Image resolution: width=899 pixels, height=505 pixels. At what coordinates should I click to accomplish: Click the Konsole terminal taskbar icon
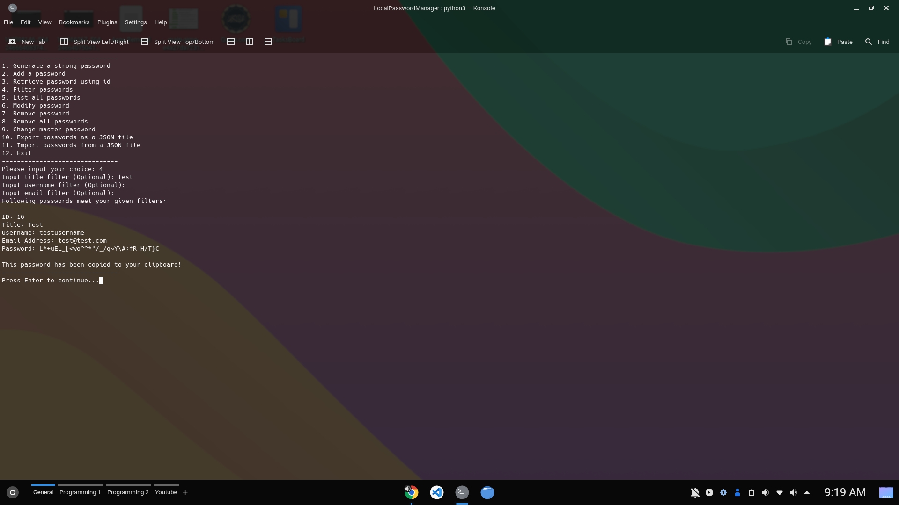click(462, 492)
